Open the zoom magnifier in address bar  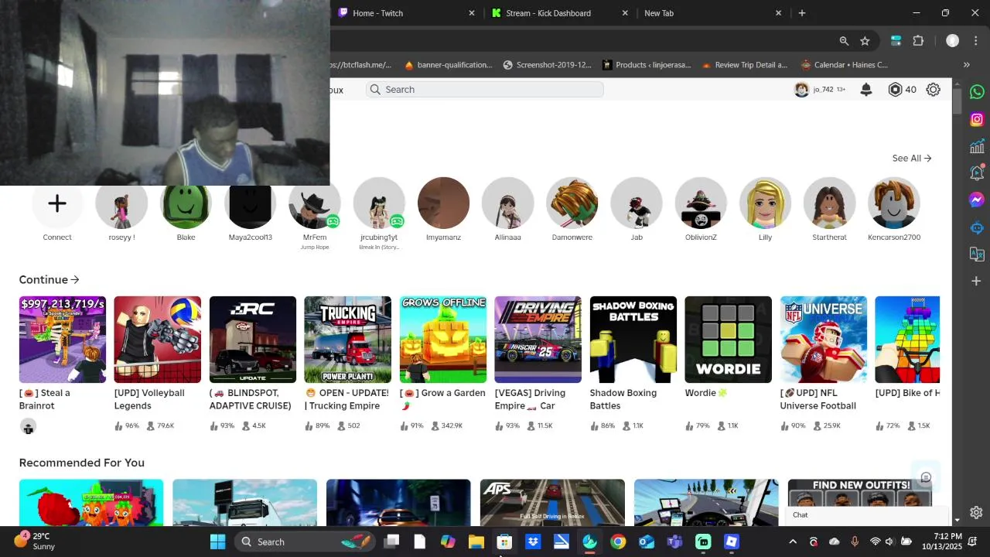pos(844,41)
